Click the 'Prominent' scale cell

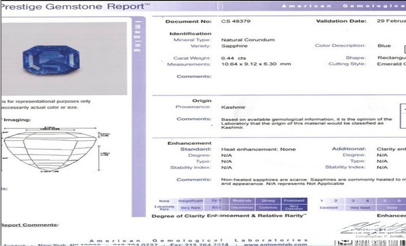[x=294, y=200]
